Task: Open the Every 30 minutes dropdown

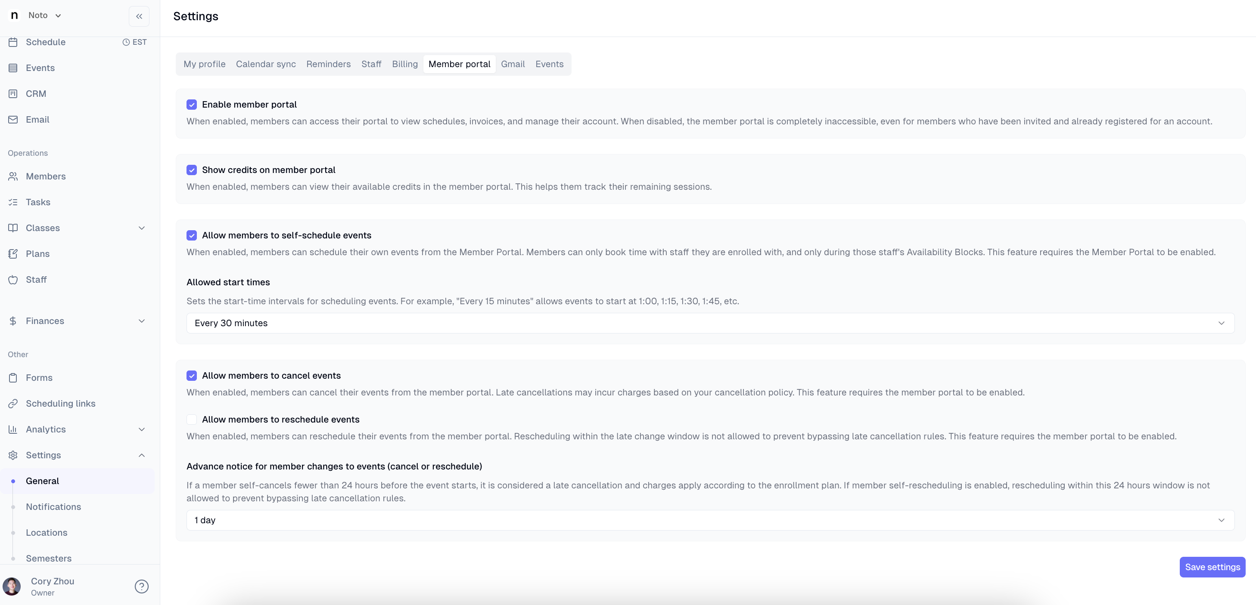Action: 710,323
